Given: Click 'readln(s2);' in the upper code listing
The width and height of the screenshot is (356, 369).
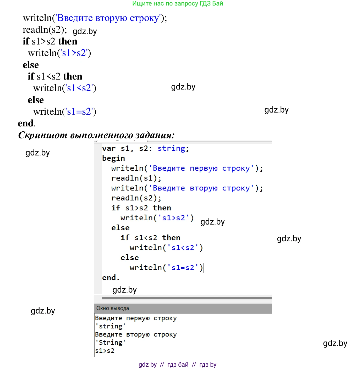Looking at the screenshot, I should click(45, 30).
